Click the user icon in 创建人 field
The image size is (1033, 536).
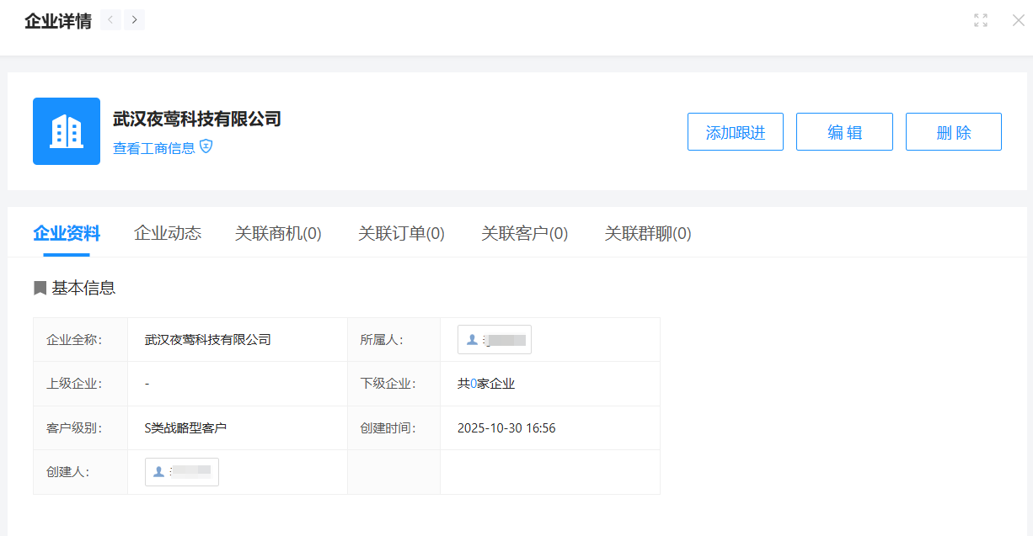click(159, 472)
